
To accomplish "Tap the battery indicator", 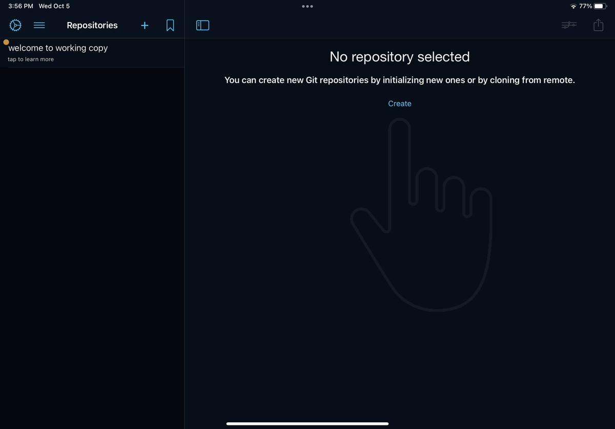I will tap(603, 6).
